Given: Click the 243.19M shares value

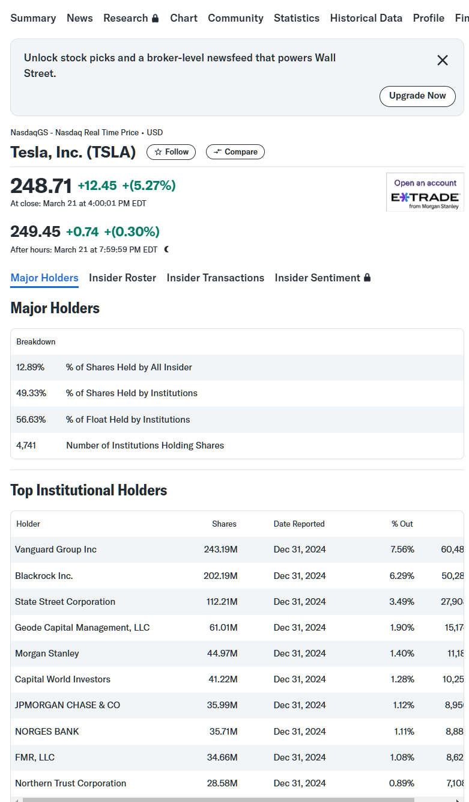Looking at the screenshot, I should coord(220,549).
